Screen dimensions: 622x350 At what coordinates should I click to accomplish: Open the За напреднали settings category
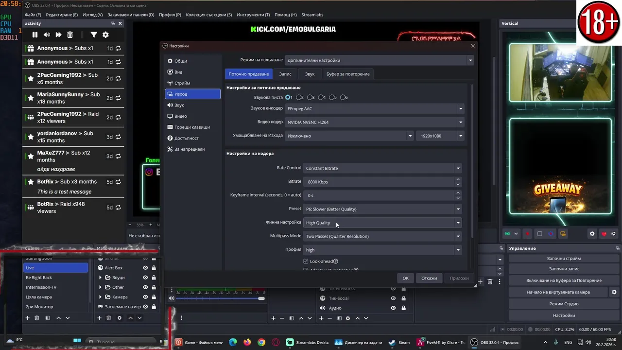click(x=192, y=149)
